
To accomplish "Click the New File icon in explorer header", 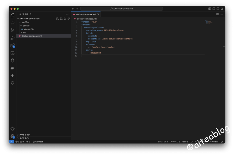I will tap(58, 19).
